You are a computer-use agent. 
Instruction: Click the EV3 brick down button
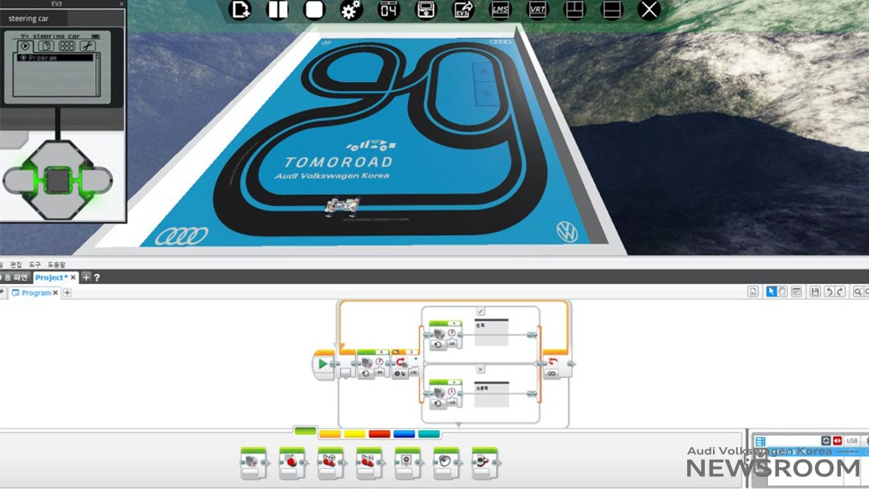pos(58,208)
